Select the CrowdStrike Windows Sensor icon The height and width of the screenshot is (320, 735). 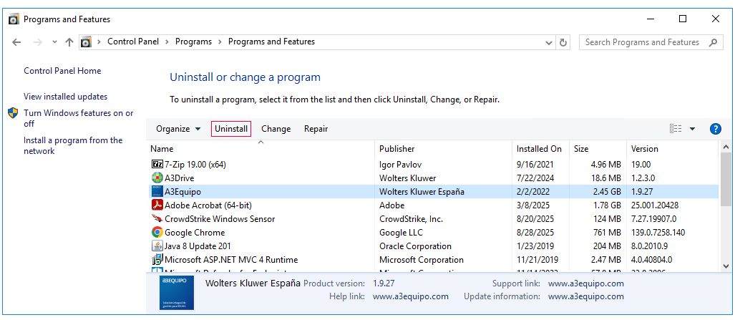[157, 219]
